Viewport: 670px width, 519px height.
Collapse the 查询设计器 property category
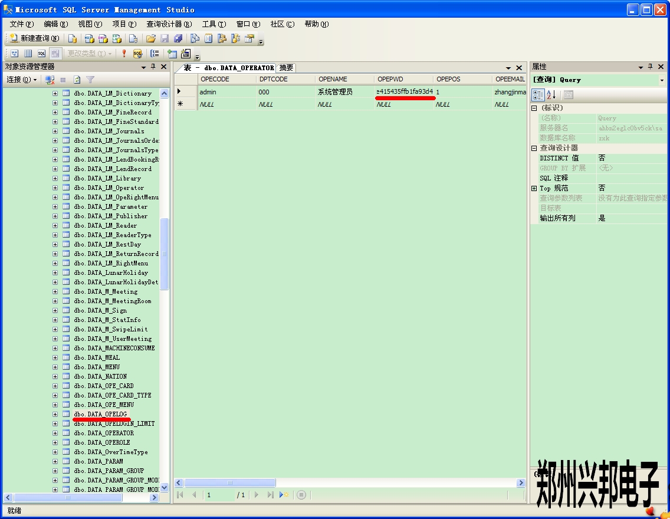(x=534, y=148)
